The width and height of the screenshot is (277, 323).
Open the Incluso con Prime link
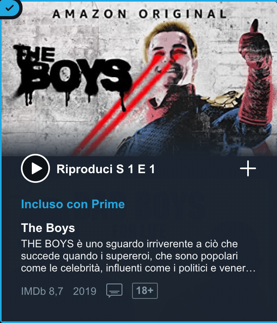pos(73,204)
